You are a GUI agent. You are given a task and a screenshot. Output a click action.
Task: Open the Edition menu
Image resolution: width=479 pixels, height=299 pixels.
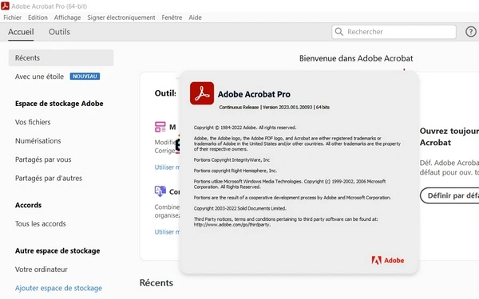38,18
